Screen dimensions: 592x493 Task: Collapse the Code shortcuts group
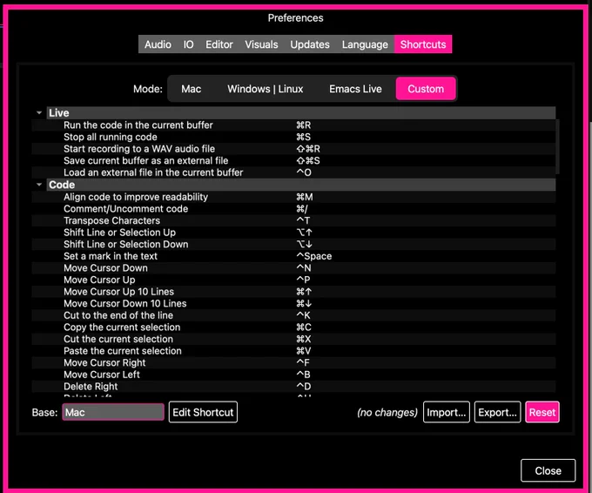(39, 185)
